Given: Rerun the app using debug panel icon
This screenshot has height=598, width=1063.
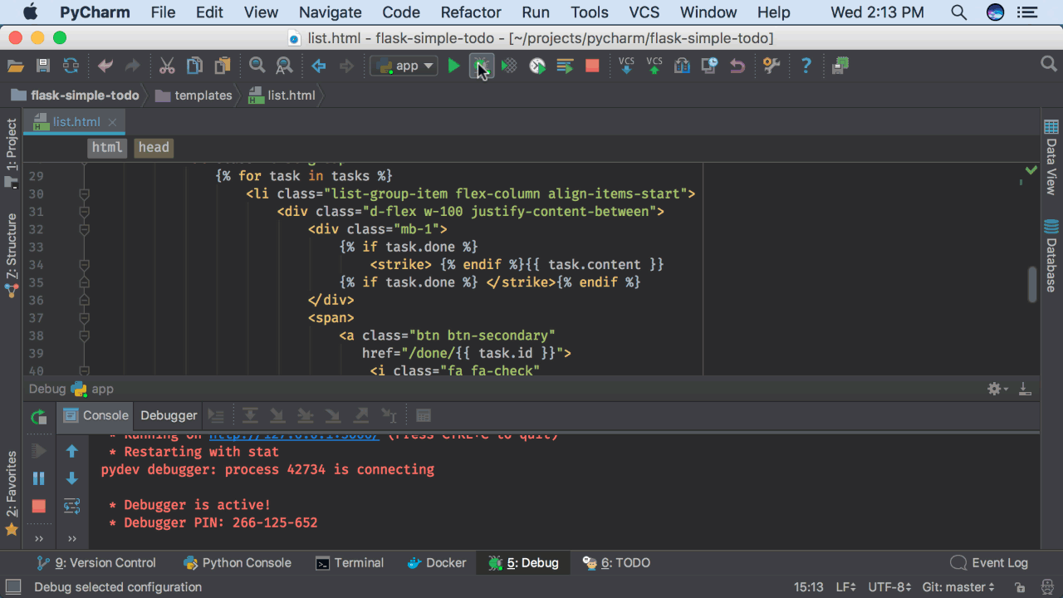Looking at the screenshot, I should 38,417.
